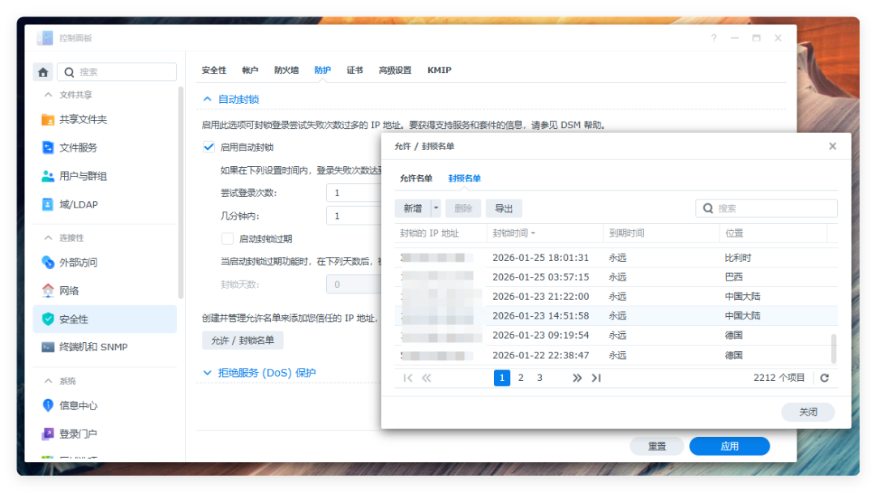Toggle 启动封锁过期 checkbox
Screen dimensions: 876x492
(227, 239)
